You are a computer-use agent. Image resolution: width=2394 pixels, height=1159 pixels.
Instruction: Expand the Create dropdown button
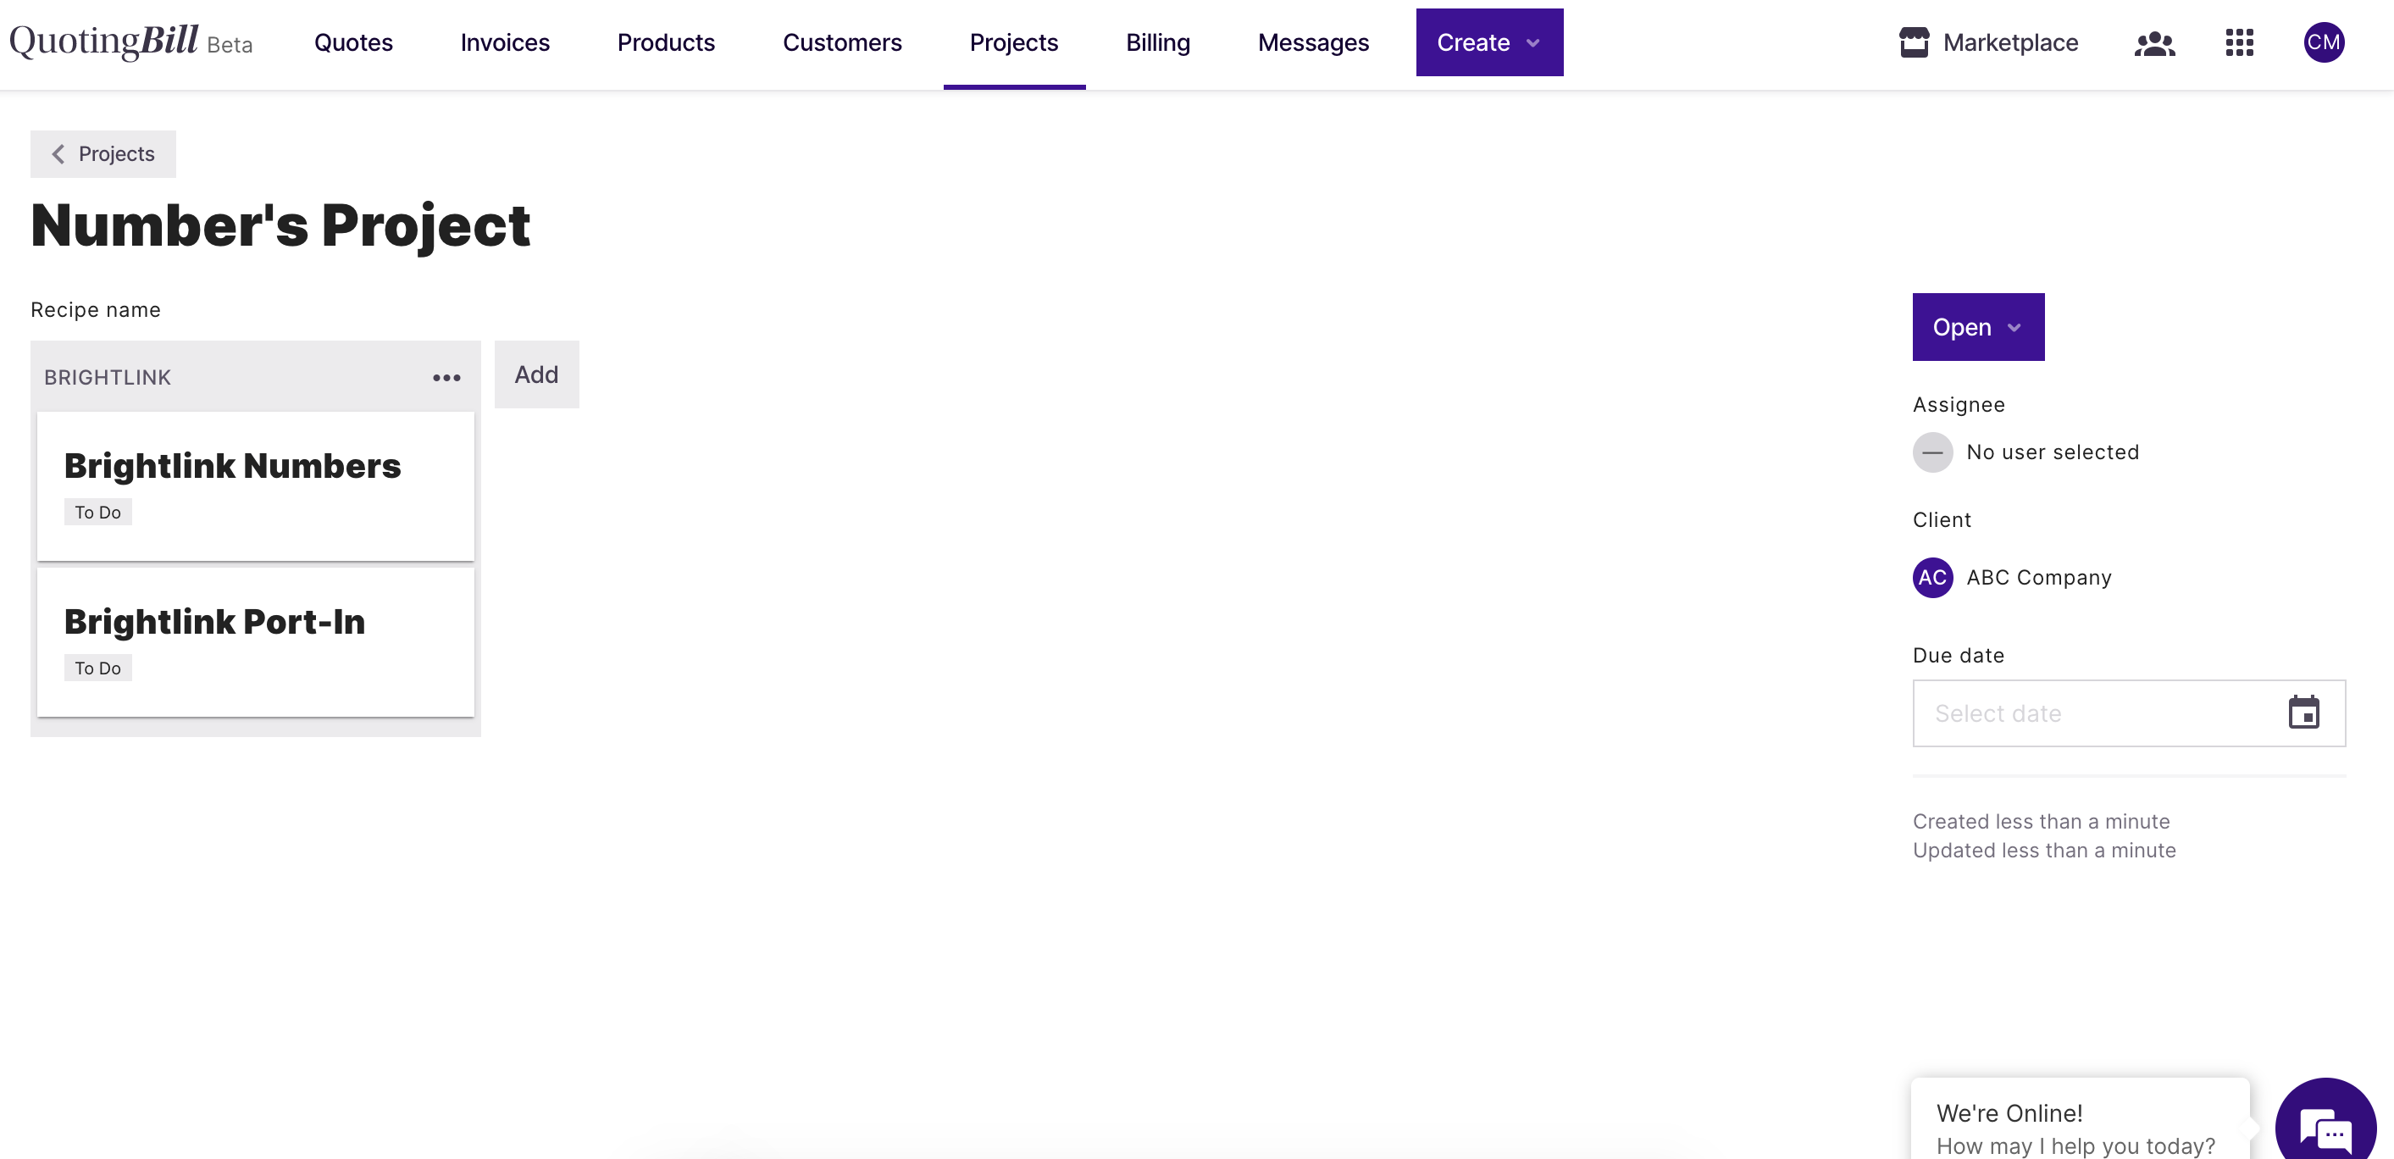(1488, 42)
